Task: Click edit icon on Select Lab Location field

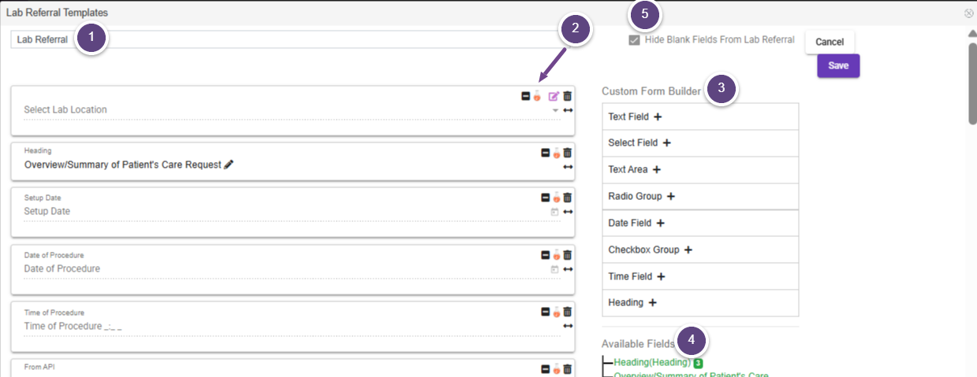Action: (x=554, y=96)
